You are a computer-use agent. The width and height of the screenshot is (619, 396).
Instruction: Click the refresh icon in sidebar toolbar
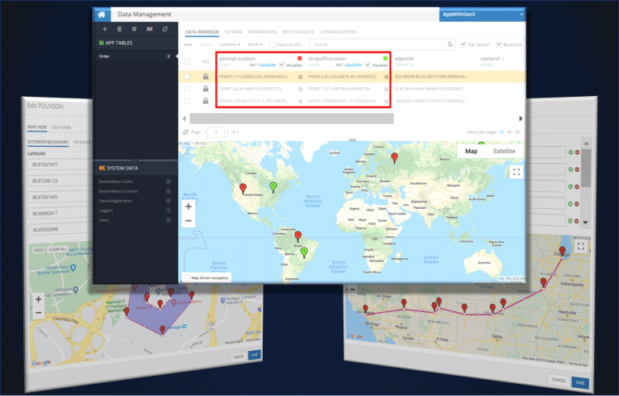(165, 29)
